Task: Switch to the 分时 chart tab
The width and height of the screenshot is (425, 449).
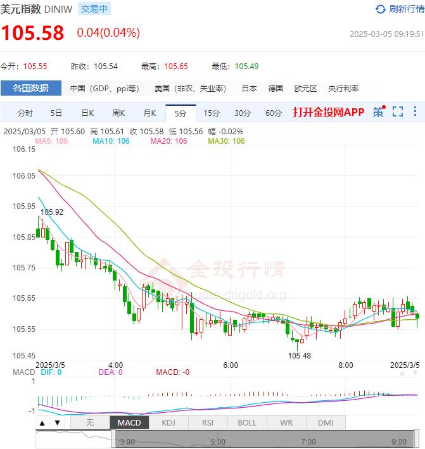Action: click(x=25, y=113)
